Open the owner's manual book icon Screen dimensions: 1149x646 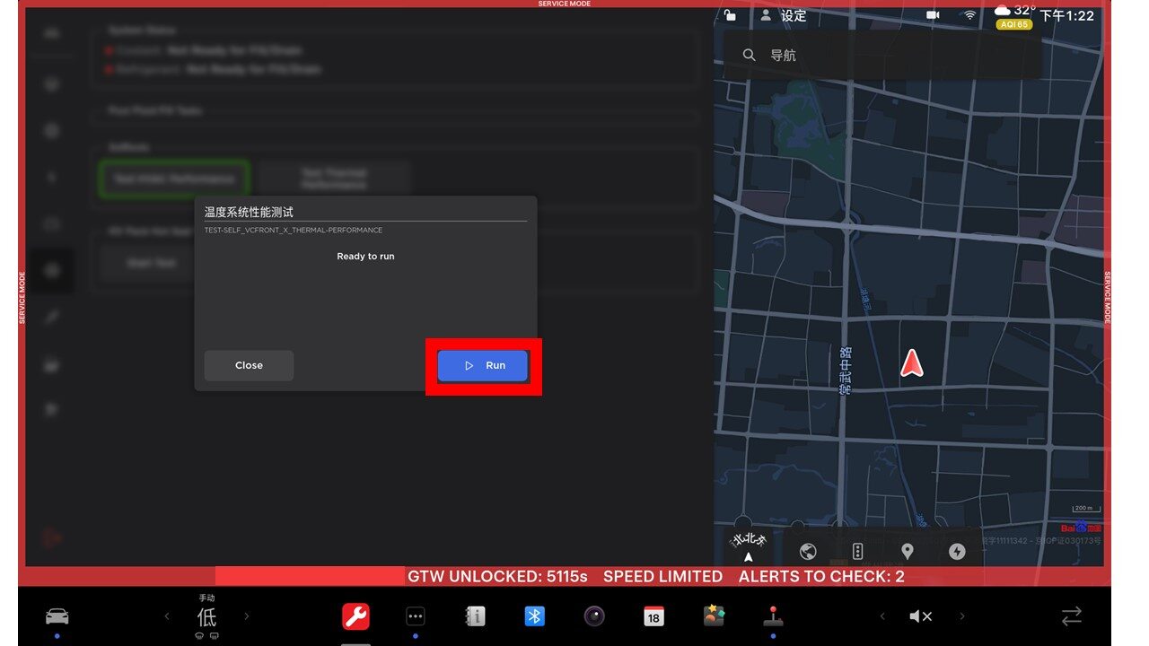(x=475, y=616)
